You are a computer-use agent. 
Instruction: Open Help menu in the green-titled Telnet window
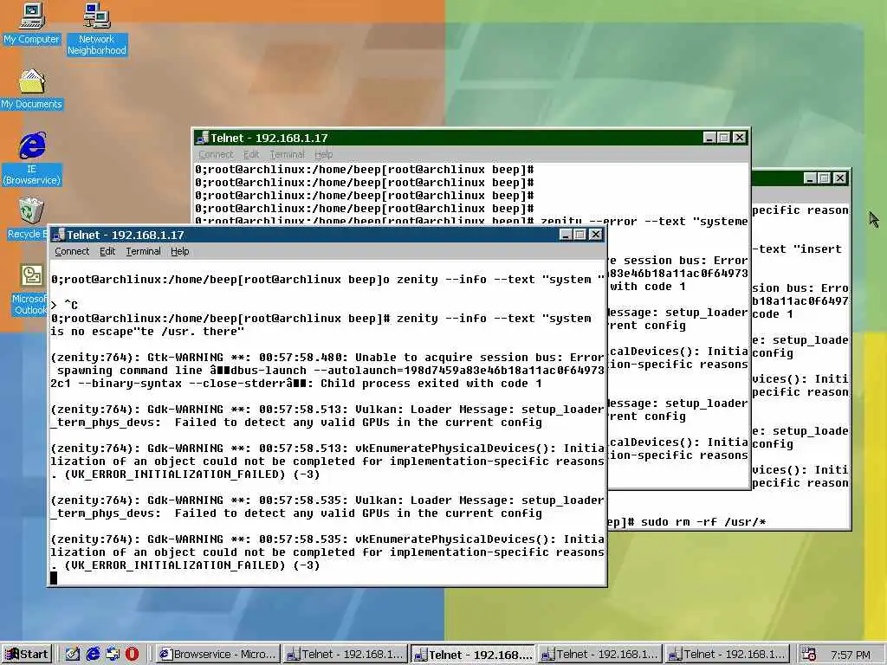point(324,154)
